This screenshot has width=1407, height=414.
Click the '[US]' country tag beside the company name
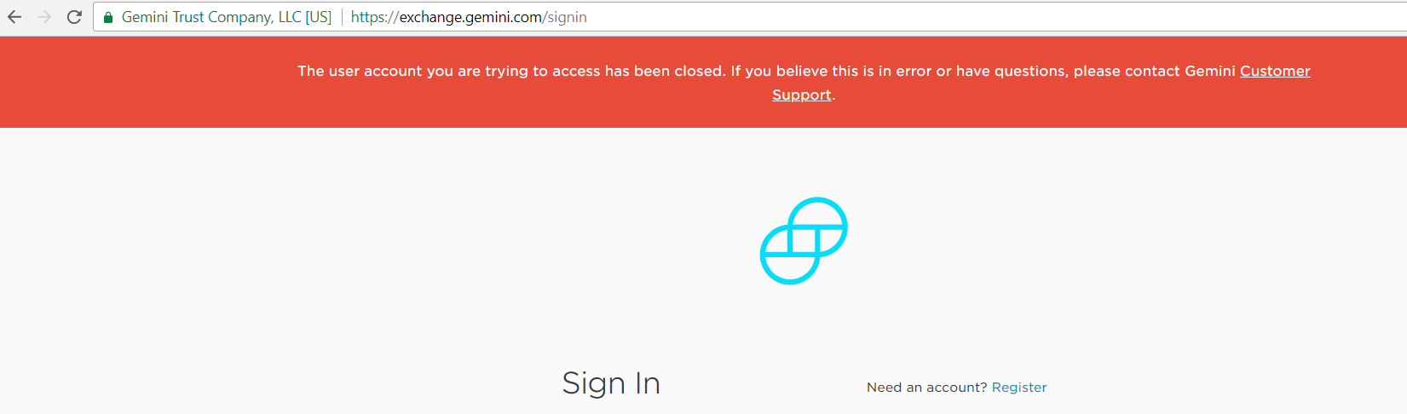coord(318,17)
